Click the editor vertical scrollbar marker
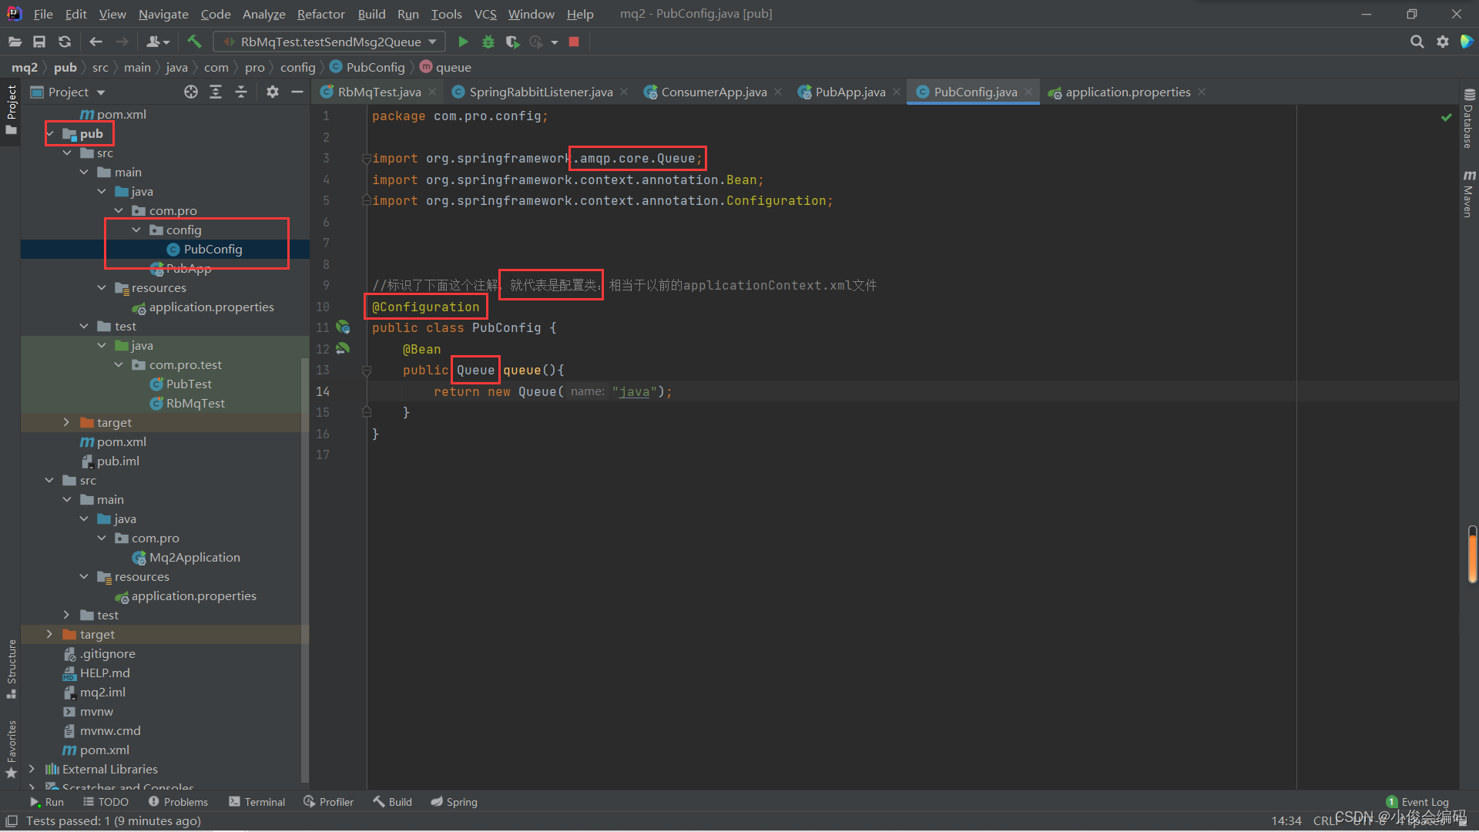Screen dimensions: 1479x832 [x=1472, y=555]
